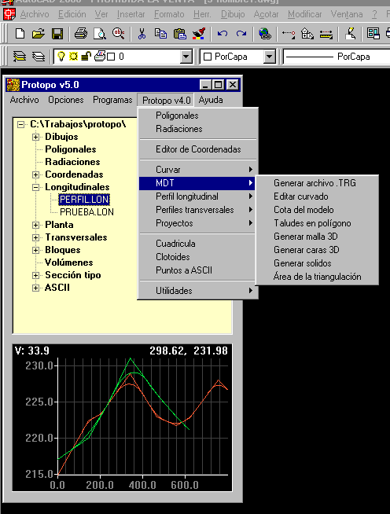390x514 pixels.
Task: Open the PorCapa linetype combo box
Action: 338,57
